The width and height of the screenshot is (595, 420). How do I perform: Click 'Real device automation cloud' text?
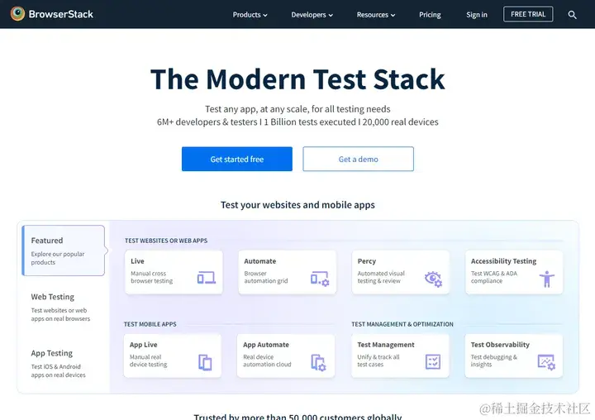click(x=267, y=360)
